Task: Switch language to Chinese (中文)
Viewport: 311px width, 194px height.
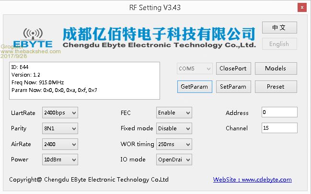Action: pos(279,28)
